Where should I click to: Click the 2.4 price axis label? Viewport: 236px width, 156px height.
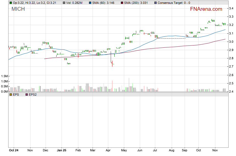231,92
